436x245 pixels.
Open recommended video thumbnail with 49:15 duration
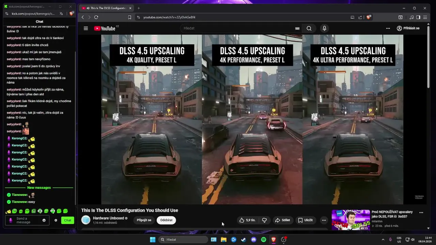(351, 220)
